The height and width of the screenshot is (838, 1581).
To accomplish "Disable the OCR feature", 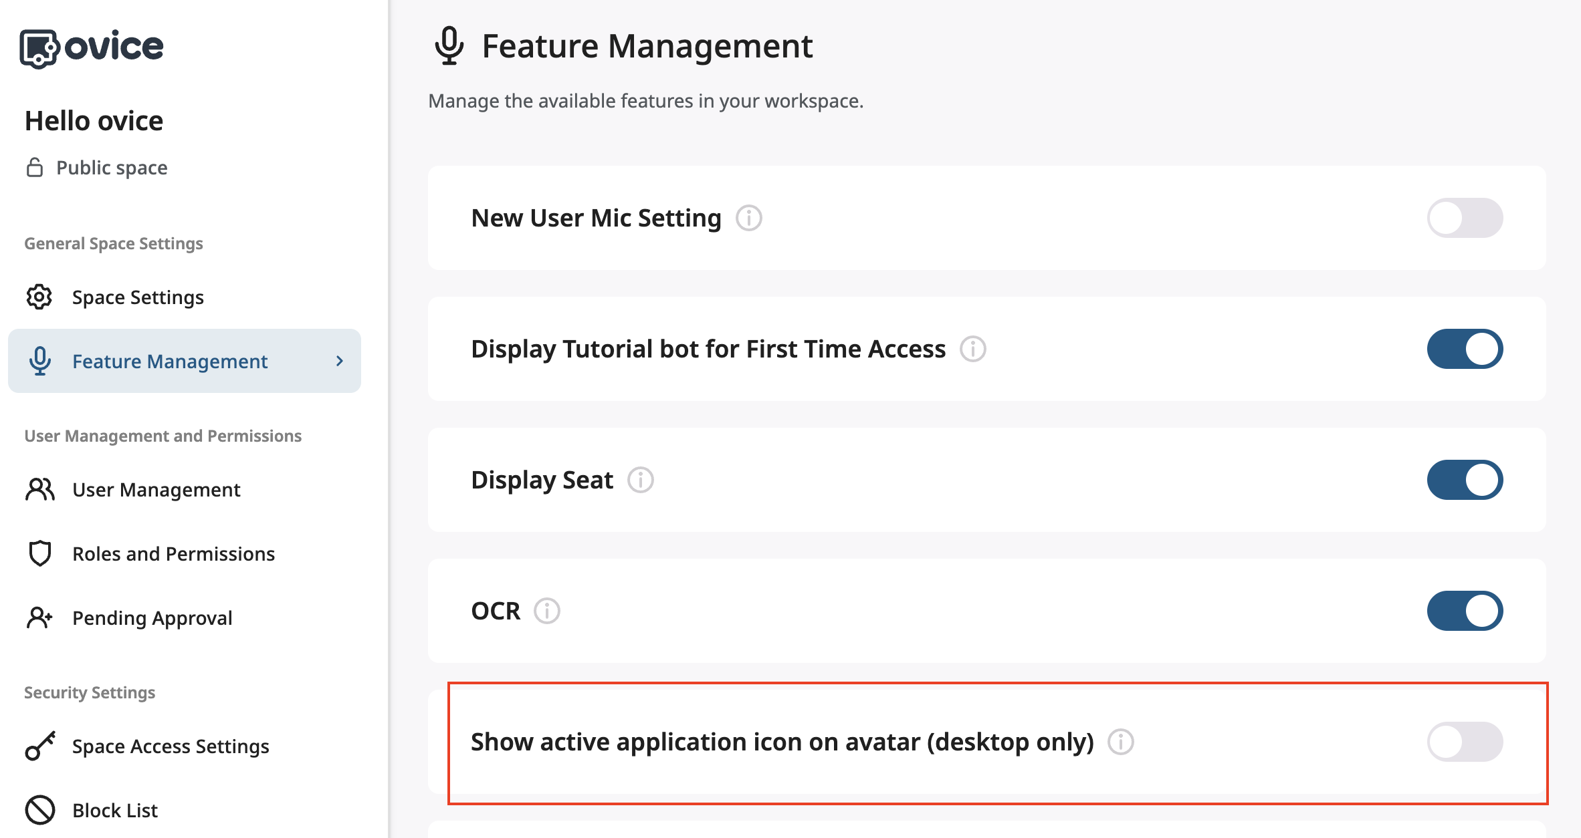I will [x=1465, y=609].
